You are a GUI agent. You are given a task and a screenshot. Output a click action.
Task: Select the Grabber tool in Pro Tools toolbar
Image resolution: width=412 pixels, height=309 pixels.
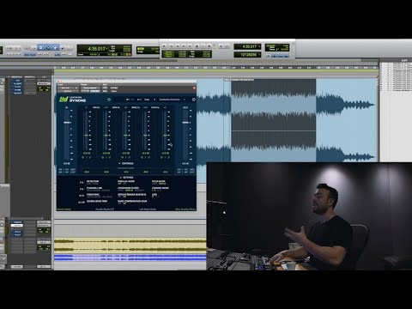point(55,48)
